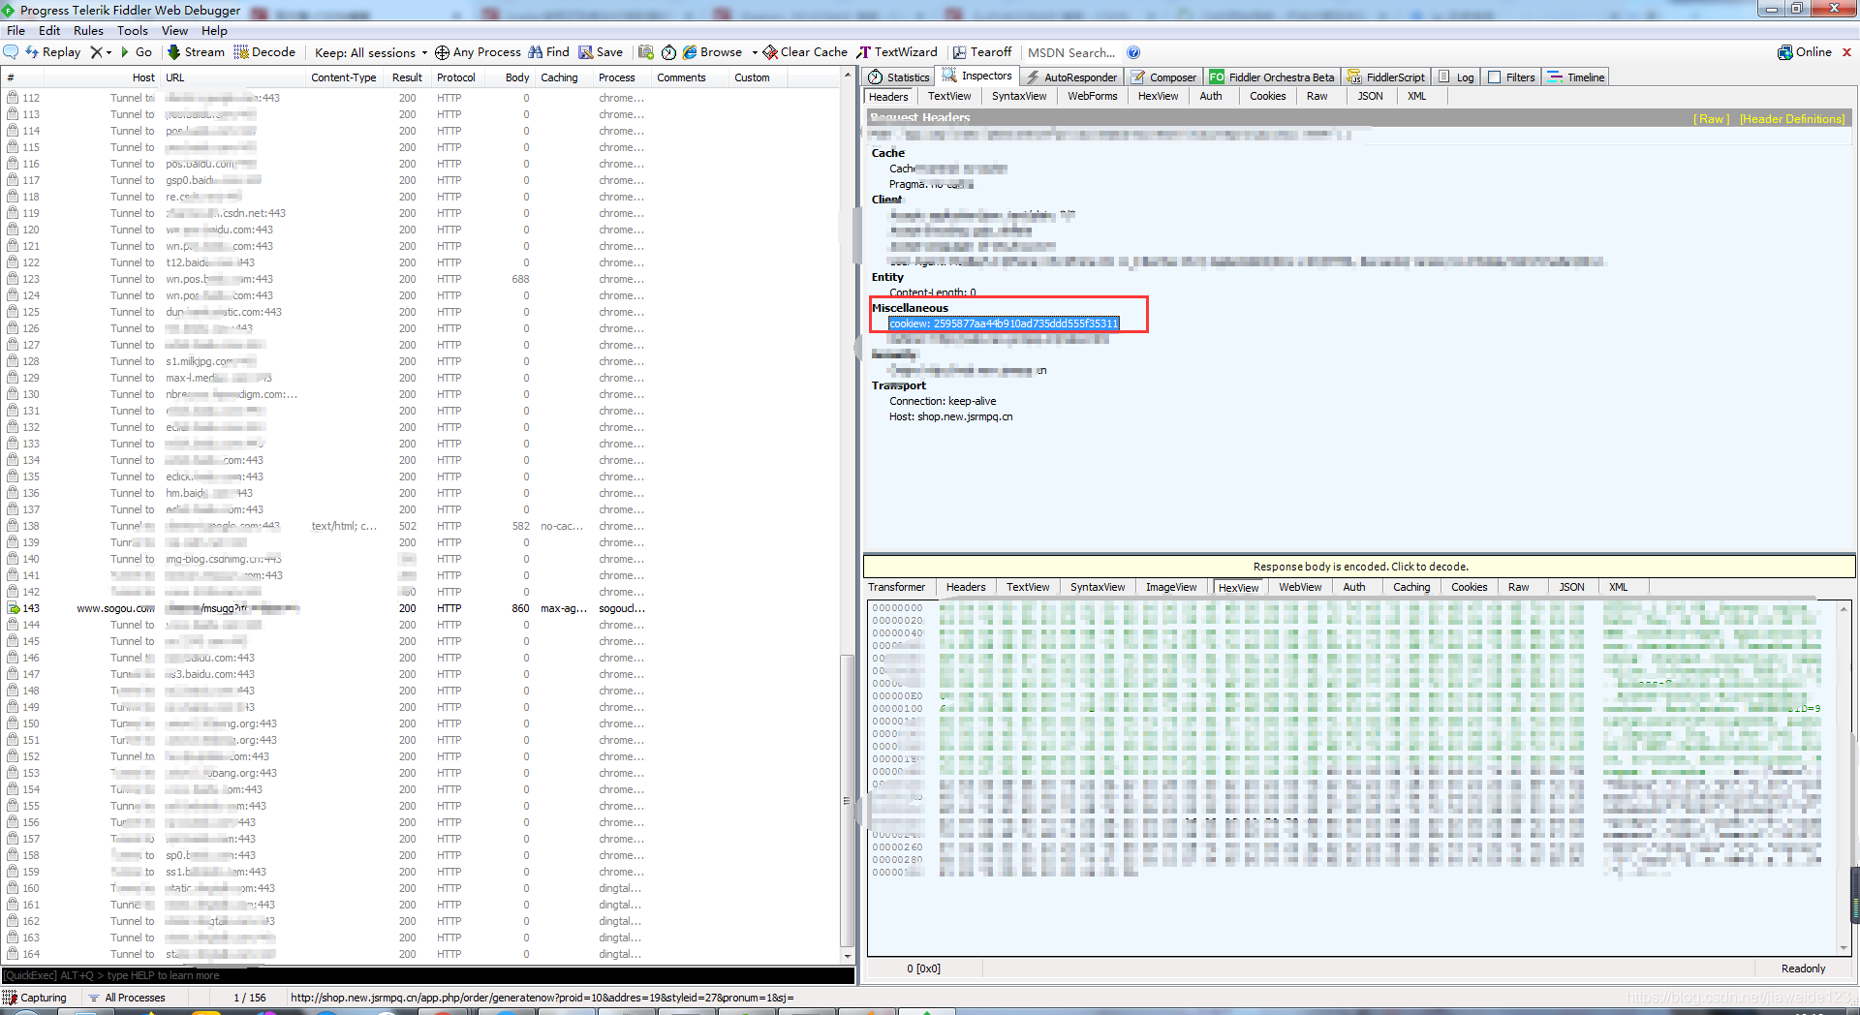The height and width of the screenshot is (1015, 1860).
Task: Switch to the Statistics tab
Action: coord(899,77)
